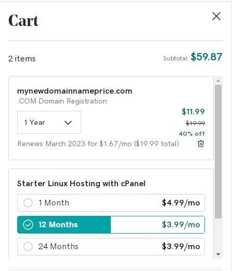The height and width of the screenshot is (271, 232).
Task: Close the Cart panel with the X icon
Action: (216, 16)
